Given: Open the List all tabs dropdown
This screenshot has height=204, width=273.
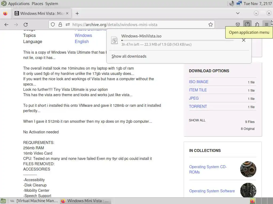Looking at the screenshot, I should [x=238, y=13].
